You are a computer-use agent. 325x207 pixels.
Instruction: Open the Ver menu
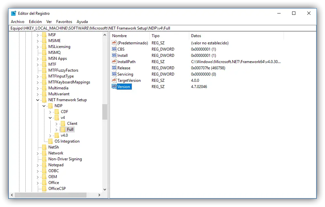49,22
